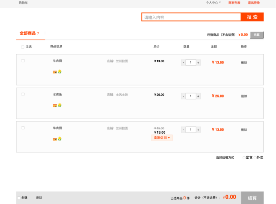Open the 商家列表 link in top bar
The image size is (276, 204).
pyautogui.click(x=234, y=3)
